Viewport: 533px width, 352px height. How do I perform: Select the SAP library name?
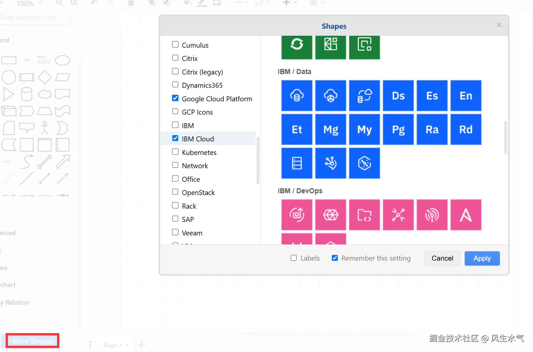click(x=188, y=219)
